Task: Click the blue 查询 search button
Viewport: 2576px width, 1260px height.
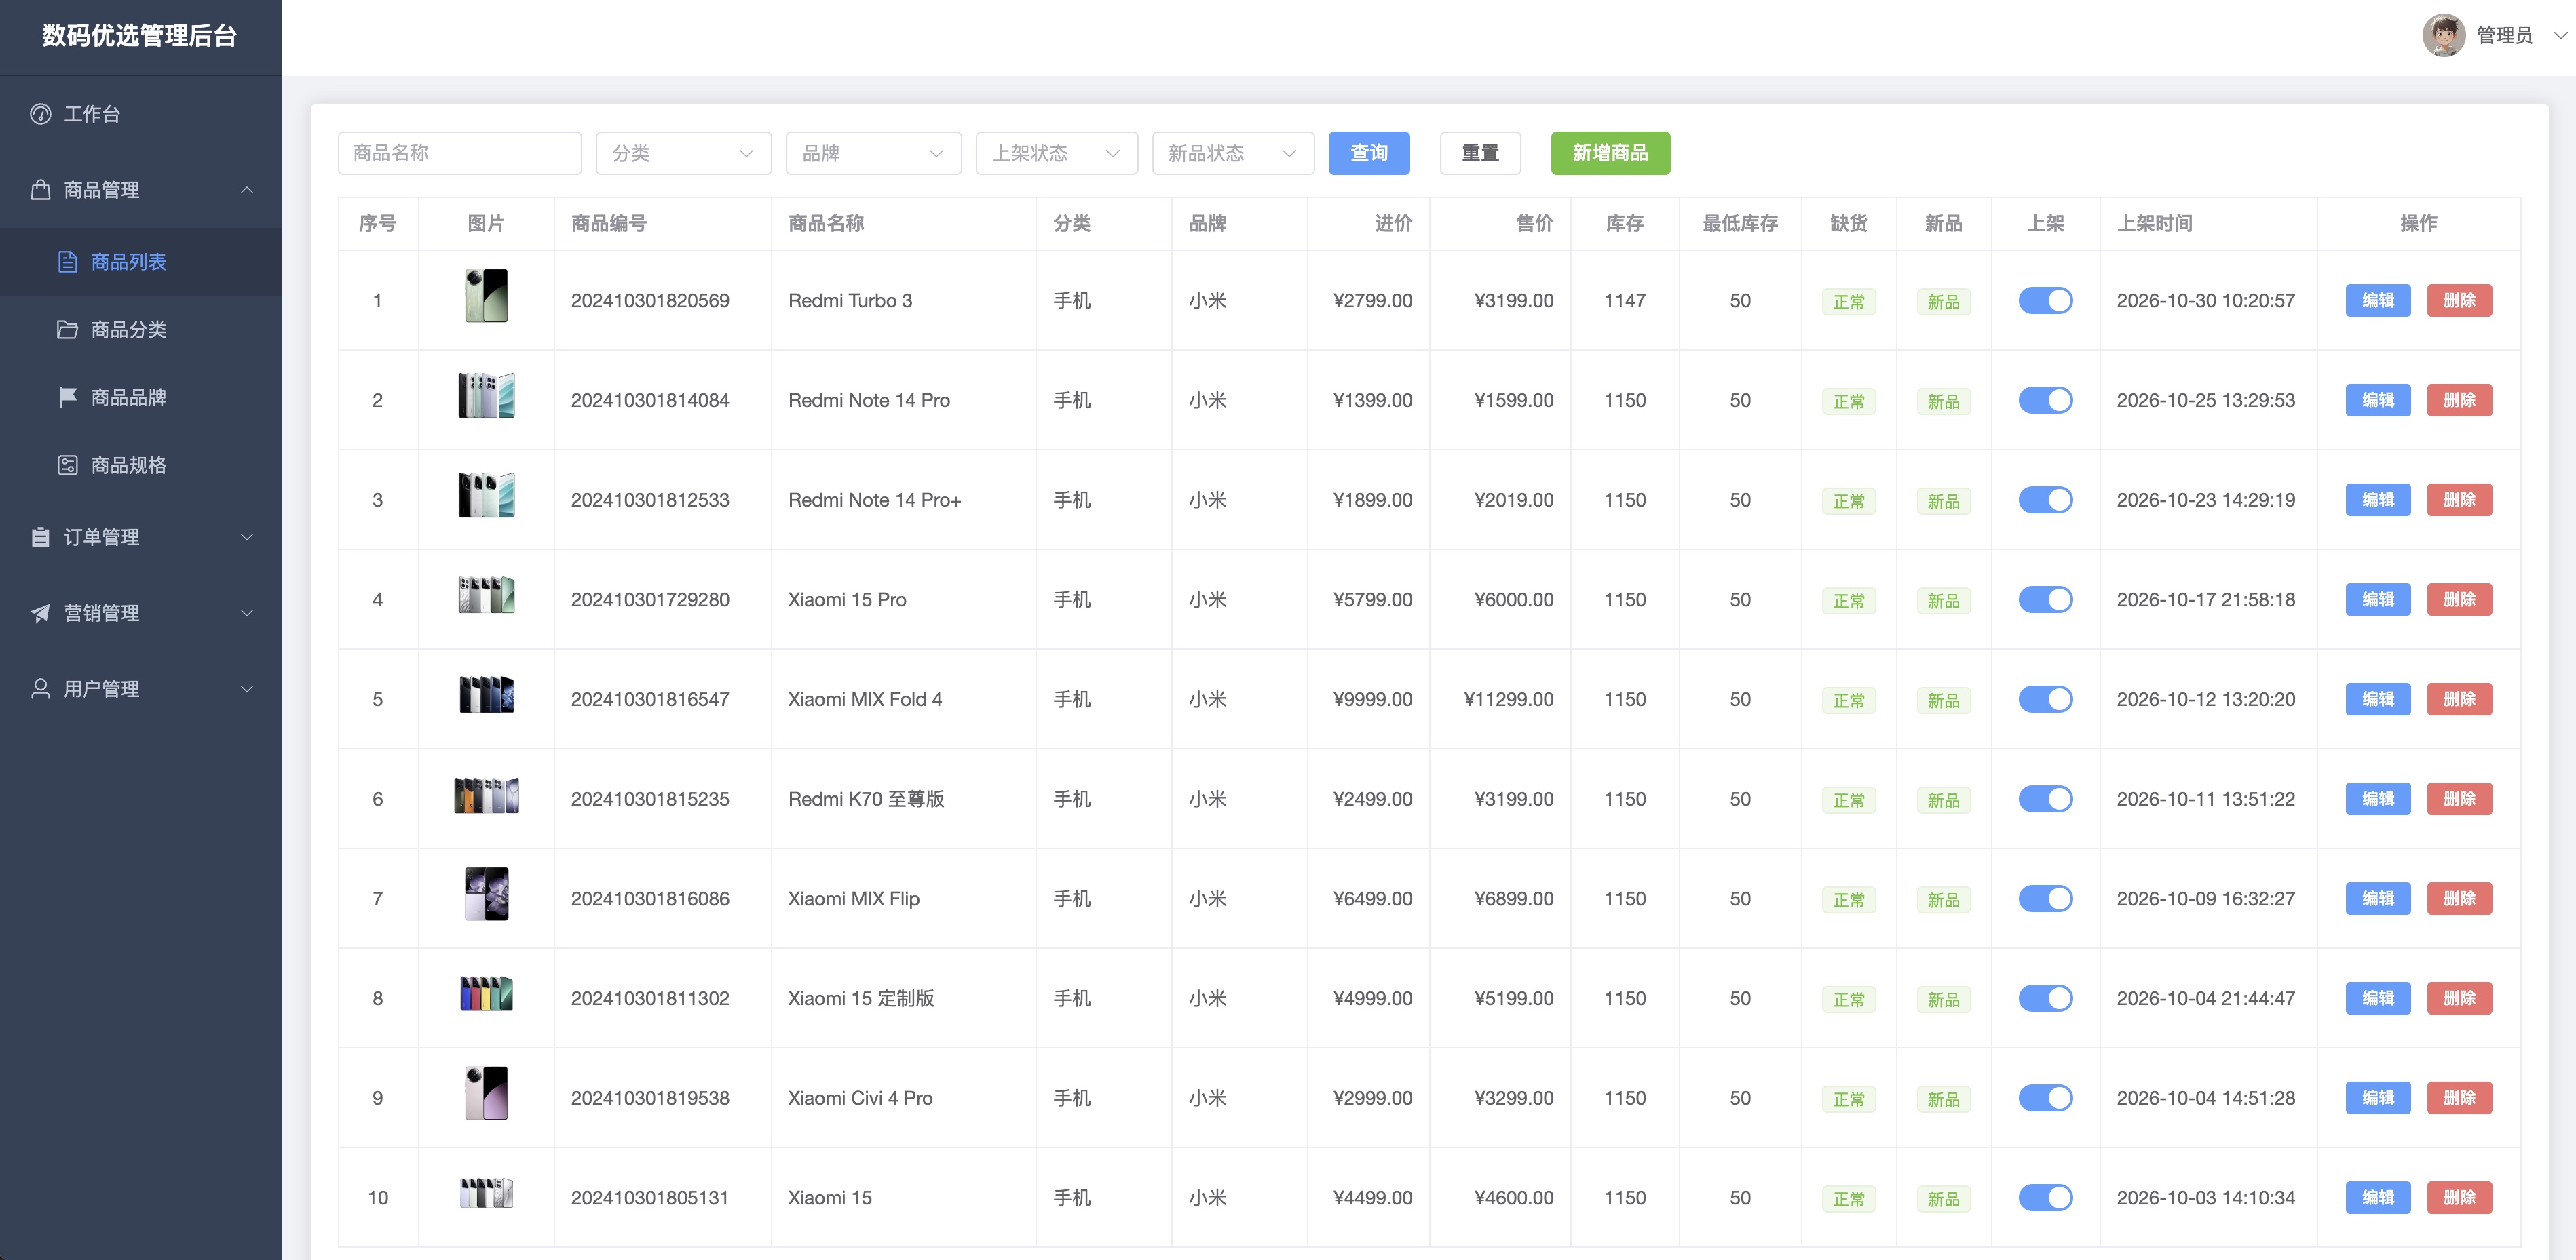Action: coord(1368,153)
